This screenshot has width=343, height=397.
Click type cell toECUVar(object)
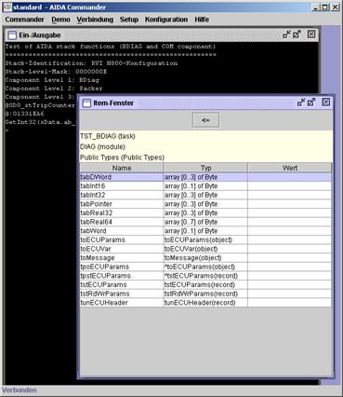coord(205,249)
